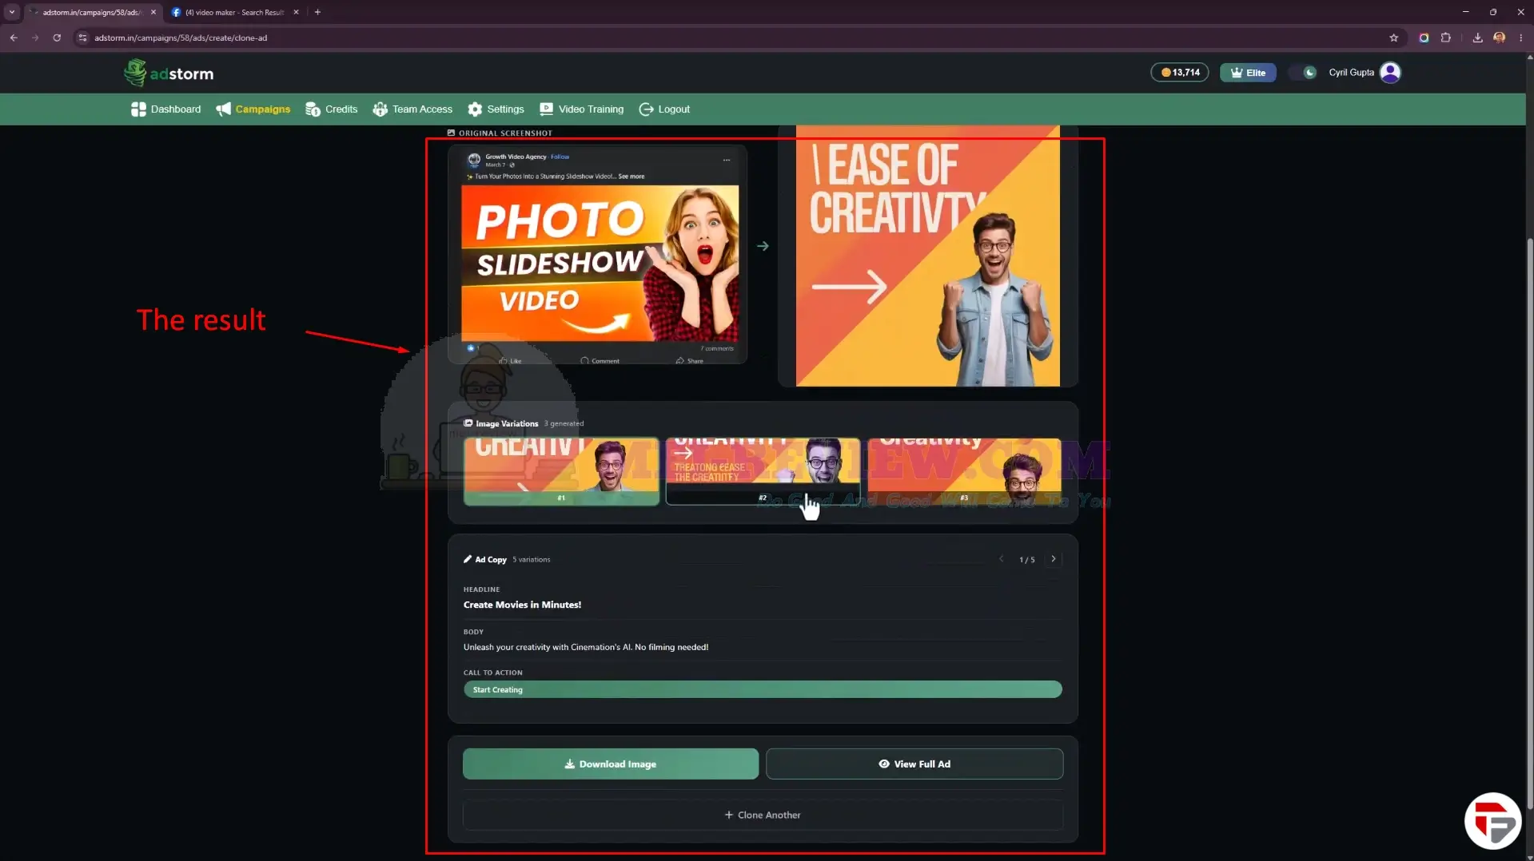The height and width of the screenshot is (861, 1534).
Task: Click the adstorm logo
Action: (x=169, y=73)
